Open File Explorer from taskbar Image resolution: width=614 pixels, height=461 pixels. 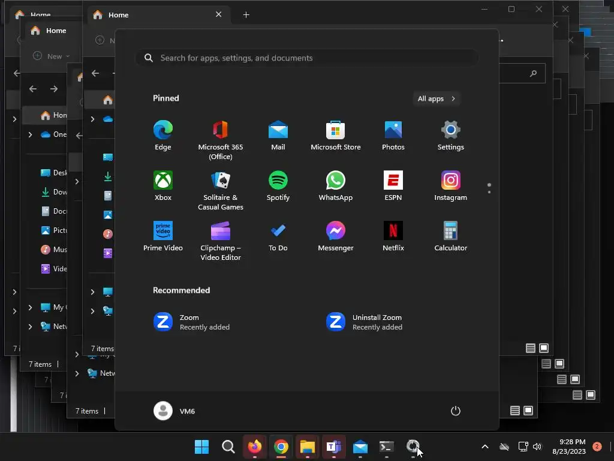tap(308, 447)
